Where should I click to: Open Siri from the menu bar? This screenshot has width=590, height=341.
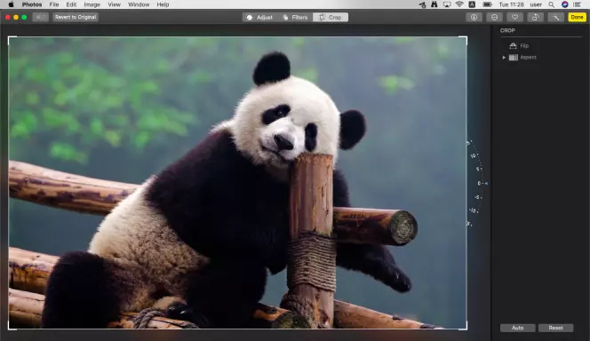pyautogui.click(x=565, y=4)
